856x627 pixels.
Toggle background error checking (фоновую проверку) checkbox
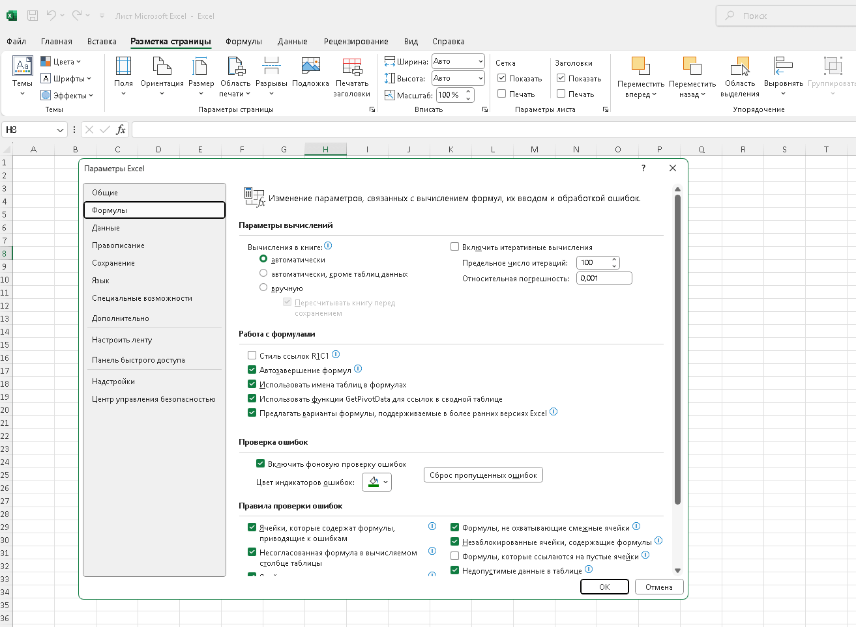point(260,464)
